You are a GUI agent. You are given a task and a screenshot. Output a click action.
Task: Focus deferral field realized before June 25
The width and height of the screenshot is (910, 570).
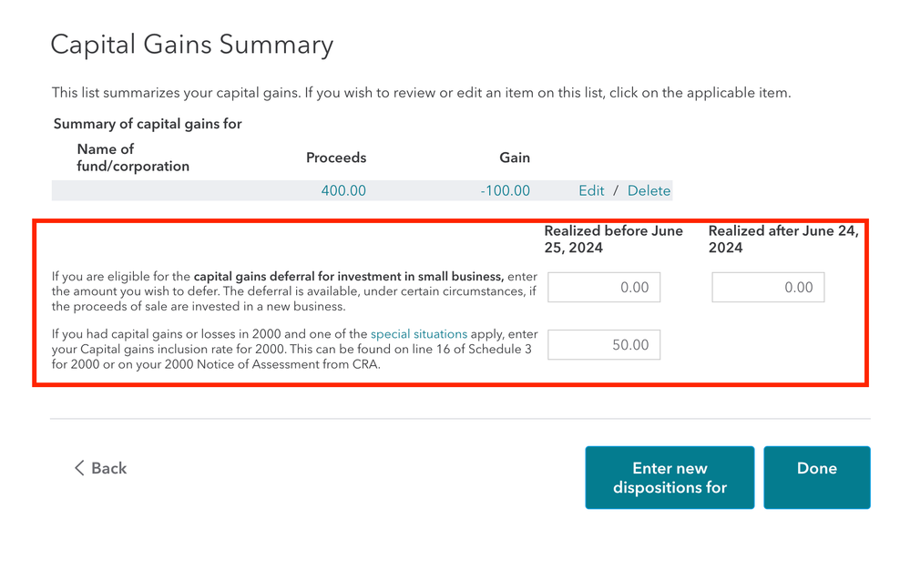604,287
